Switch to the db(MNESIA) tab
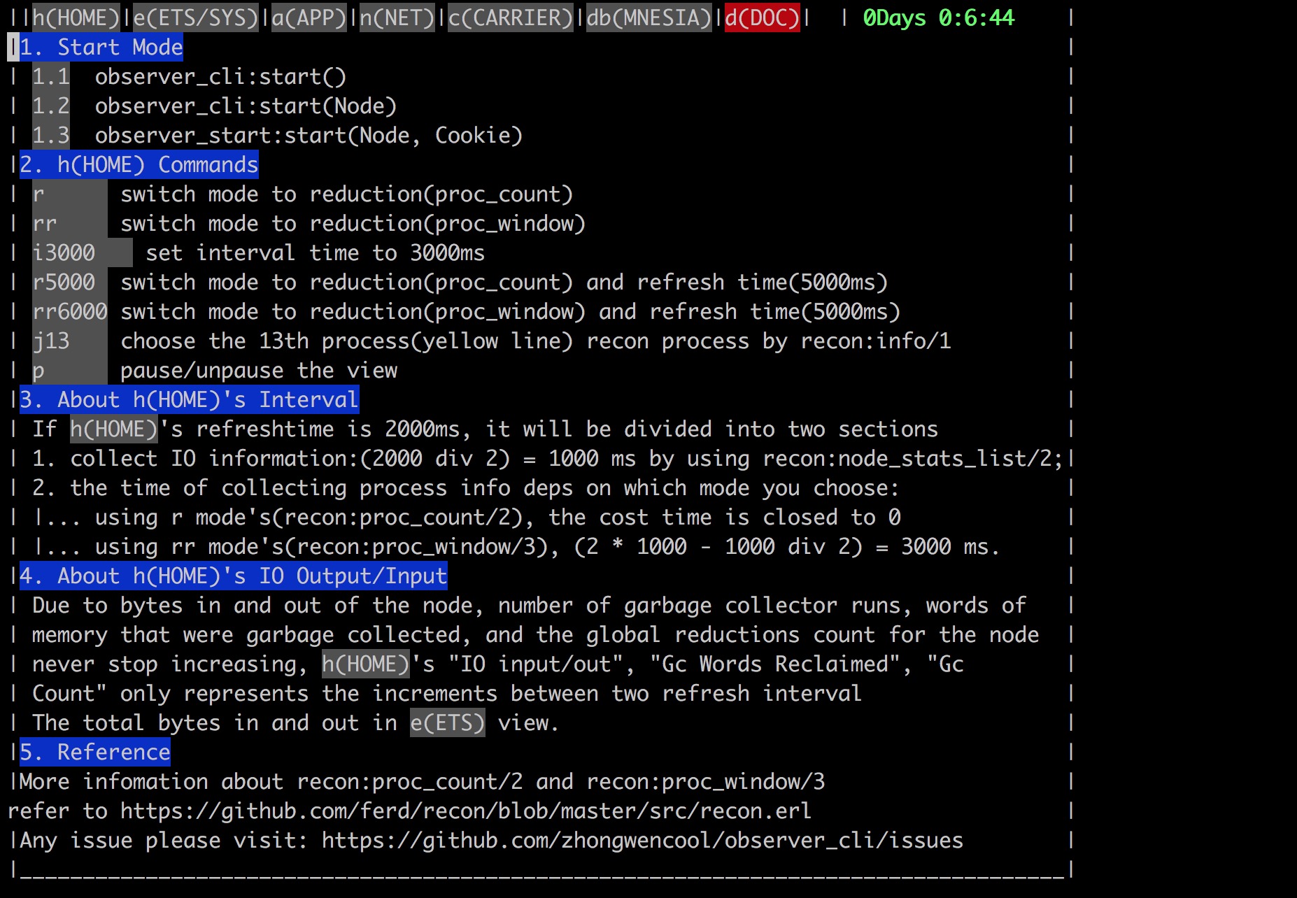The width and height of the screenshot is (1297, 898). click(x=648, y=17)
